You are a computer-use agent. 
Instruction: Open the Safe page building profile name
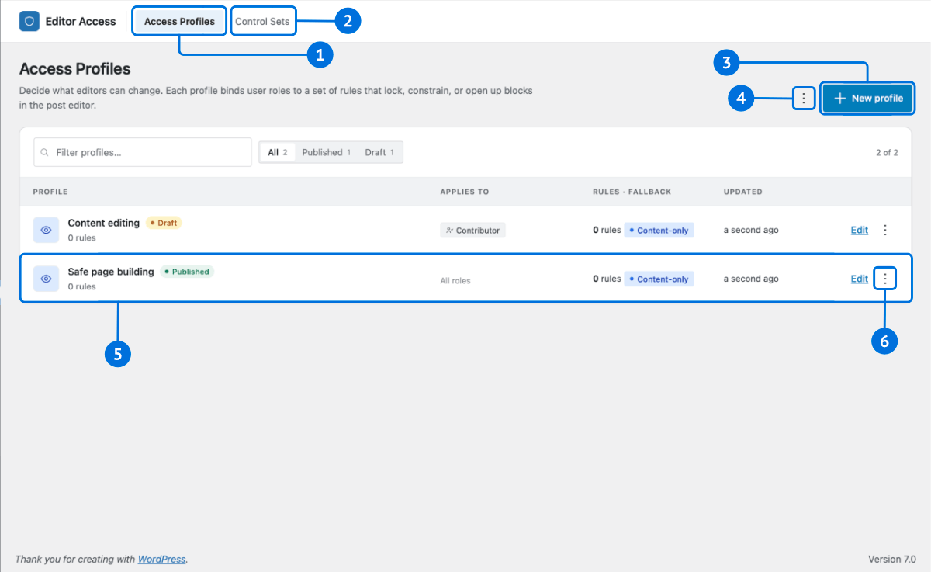point(111,272)
